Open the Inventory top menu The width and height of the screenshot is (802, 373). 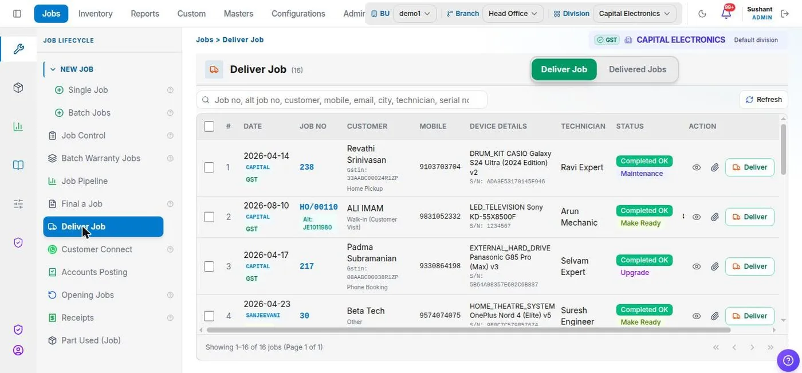click(x=95, y=13)
